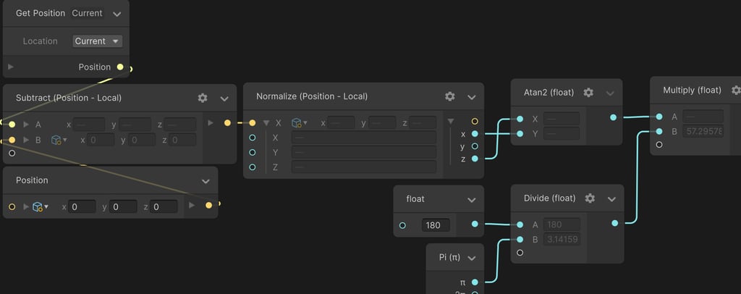Click Subtract B input port
The height and width of the screenshot is (294, 741).
click(x=12, y=140)
